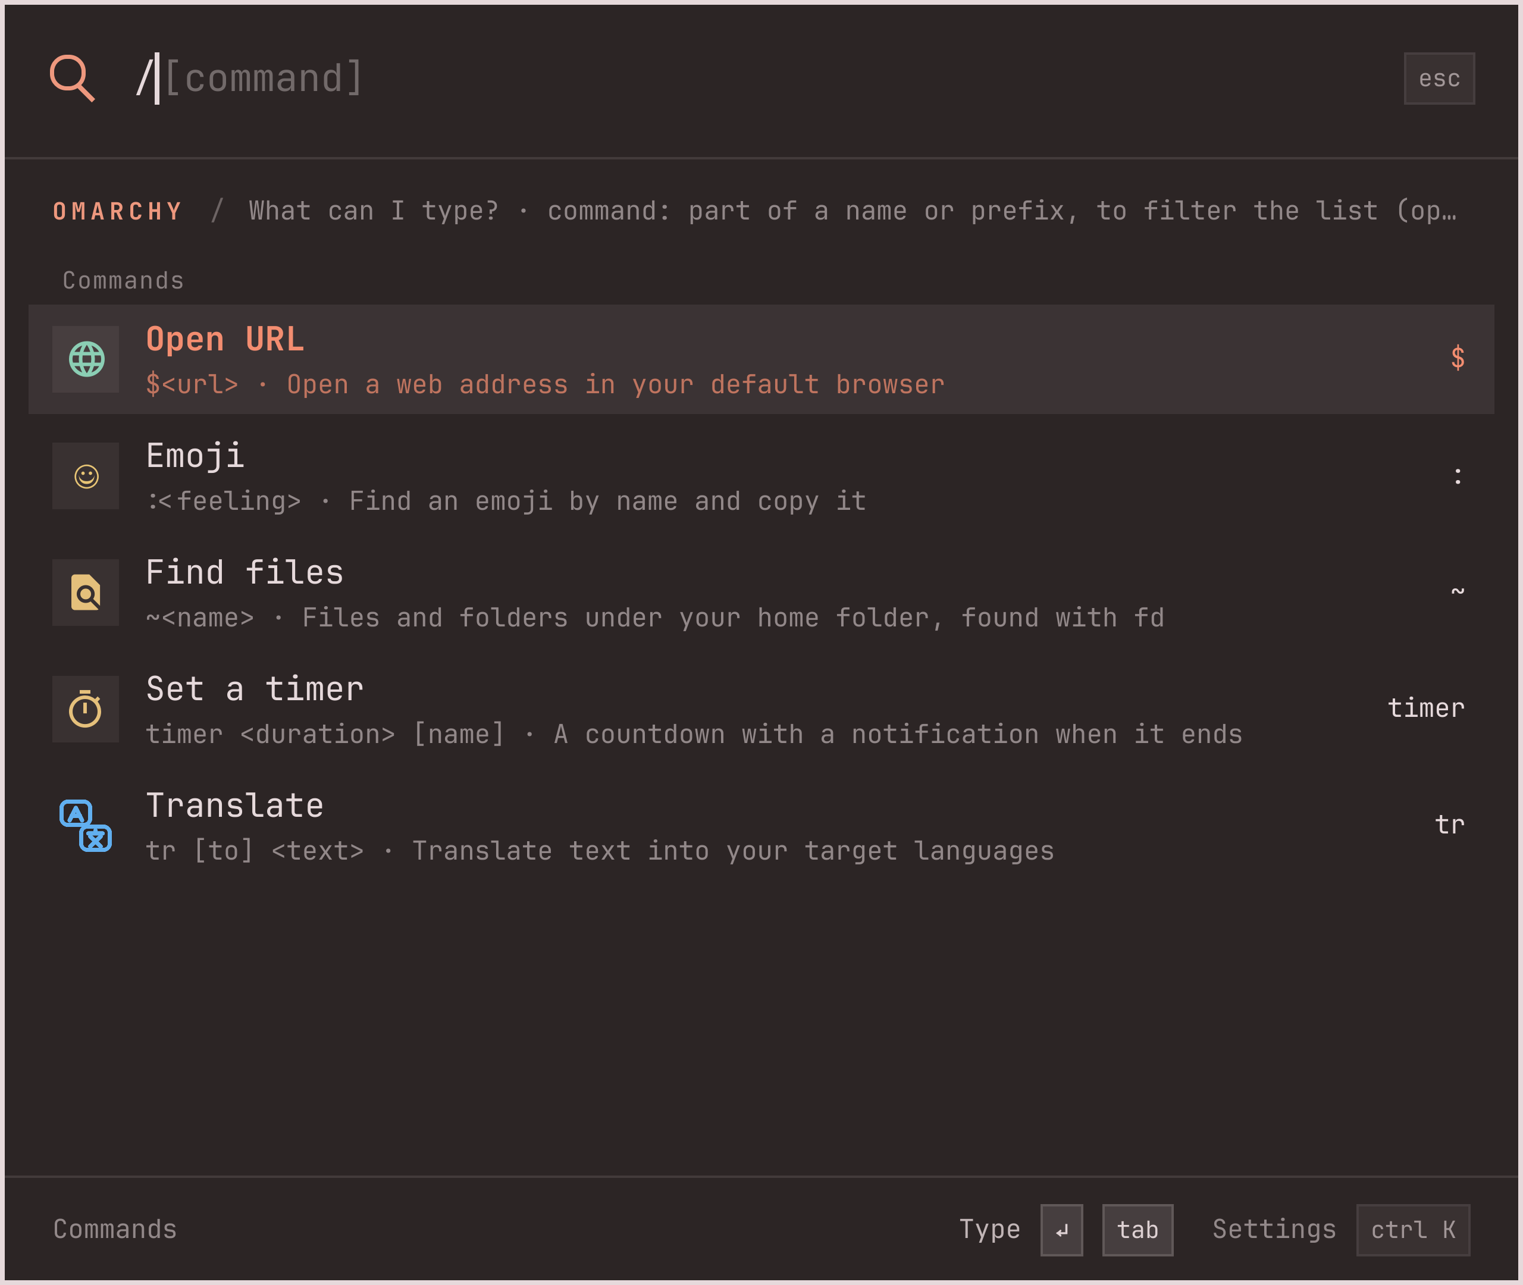1523x1285 pixels.
Task: Click the tab key button in footer
Action: point(1137,1230)
